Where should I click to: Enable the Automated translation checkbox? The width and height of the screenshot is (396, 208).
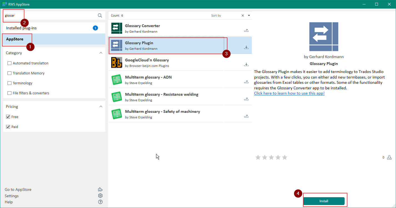pos(9,63)
